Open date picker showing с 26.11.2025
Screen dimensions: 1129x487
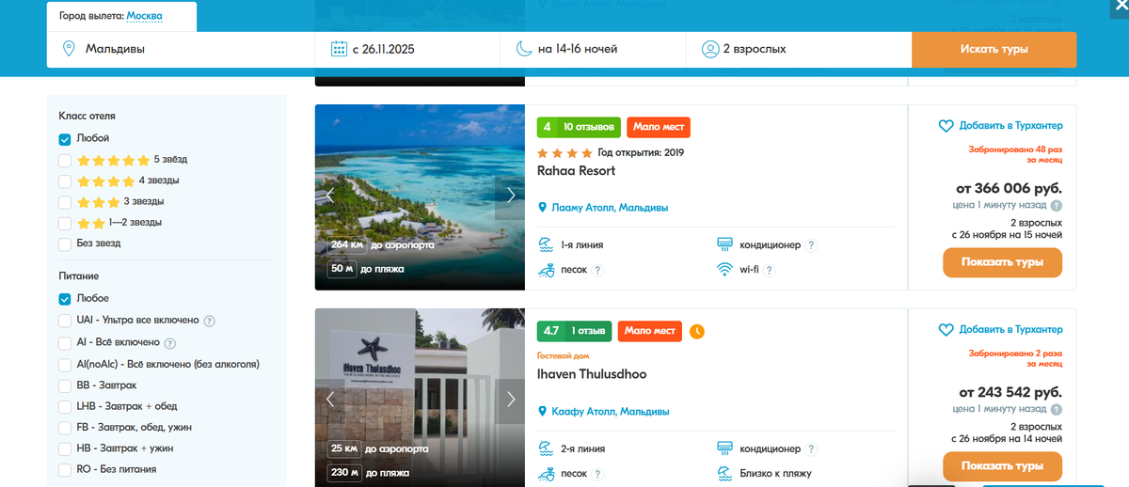(407, 49)
